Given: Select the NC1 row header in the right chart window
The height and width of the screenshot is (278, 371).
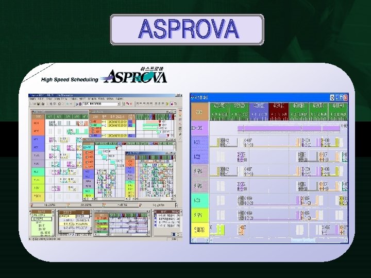Looking at the screenshot, I should click(200, 143).
